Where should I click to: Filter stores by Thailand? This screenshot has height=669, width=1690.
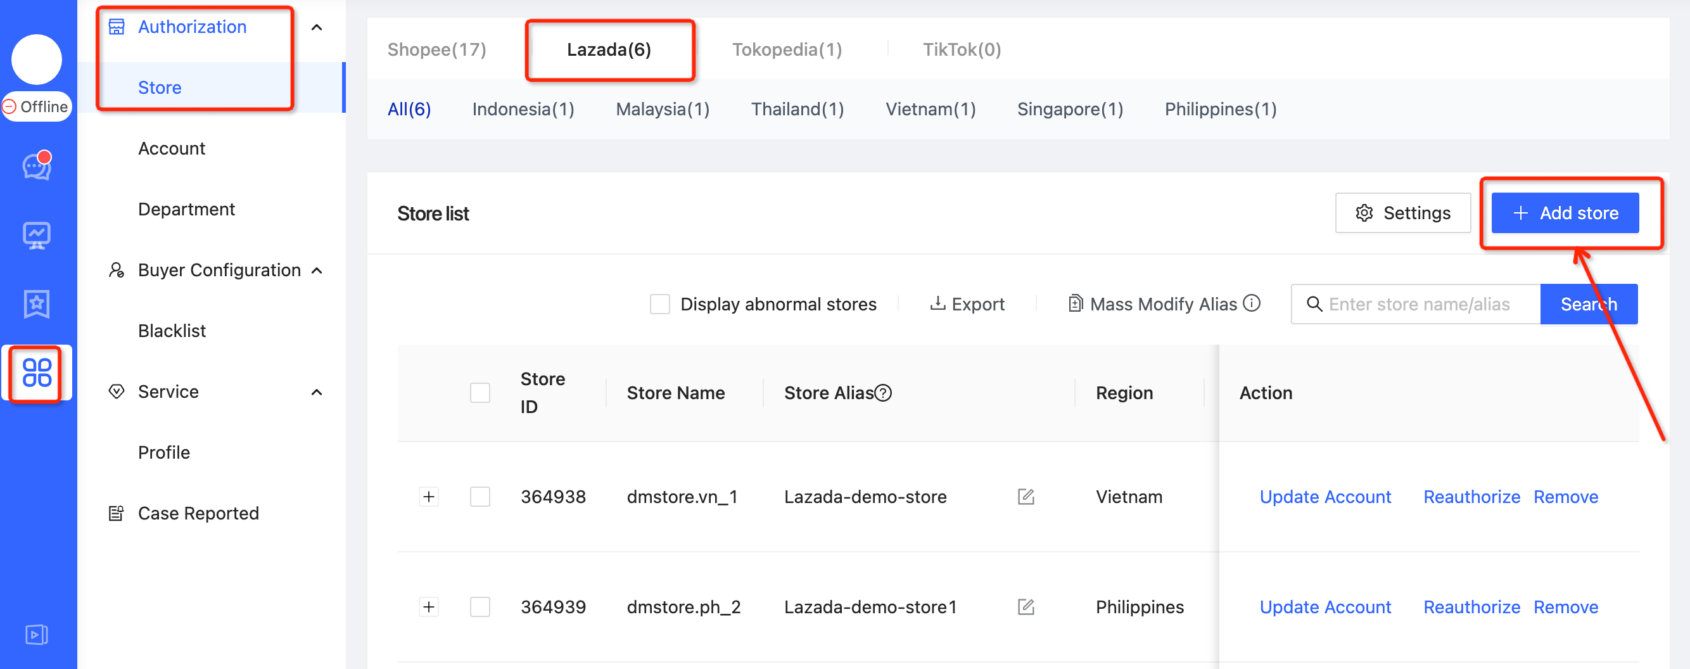(x=797, y=109)
